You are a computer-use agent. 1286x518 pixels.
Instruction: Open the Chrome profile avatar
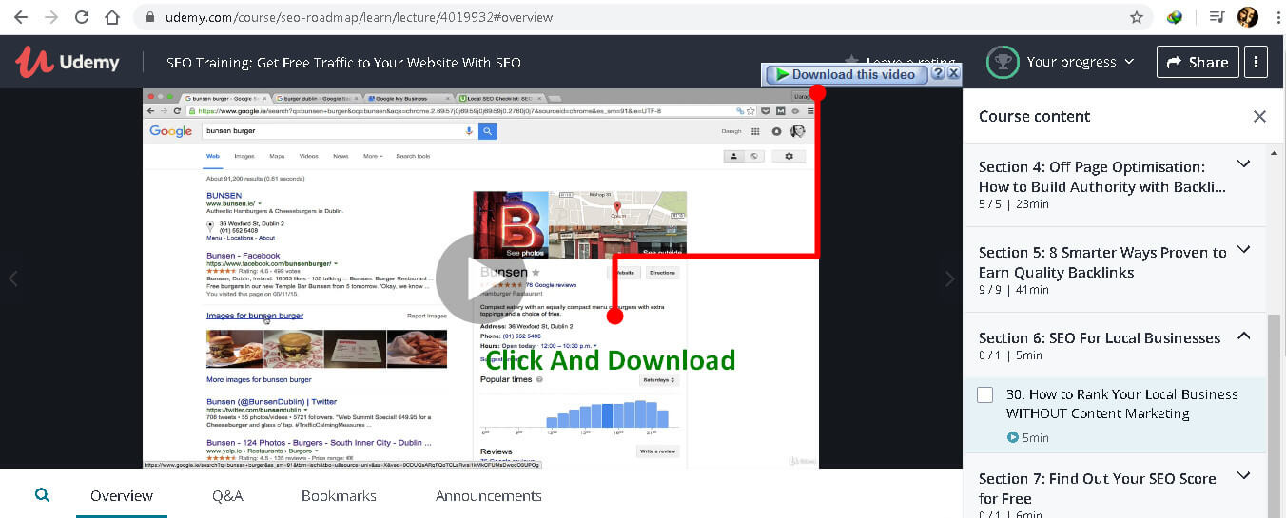coord(1247,17)
